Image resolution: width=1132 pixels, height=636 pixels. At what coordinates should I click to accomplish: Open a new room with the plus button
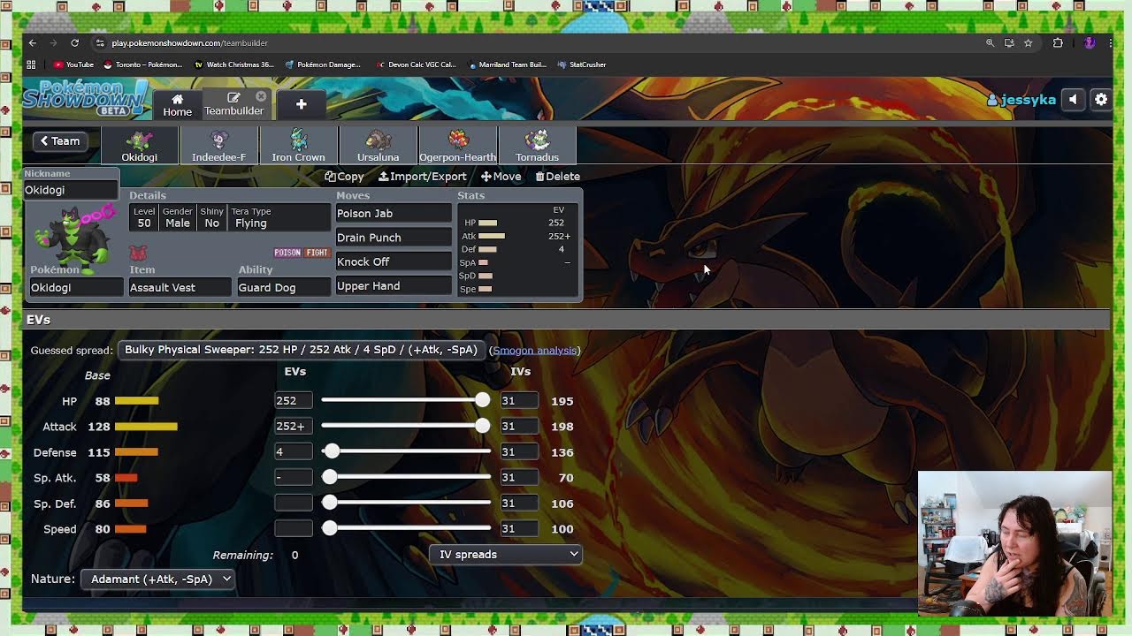pos(301,104)
